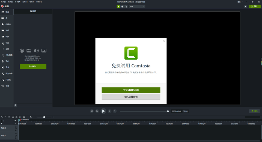Click the timeline zoom slider handle

(x=44, y=117)
